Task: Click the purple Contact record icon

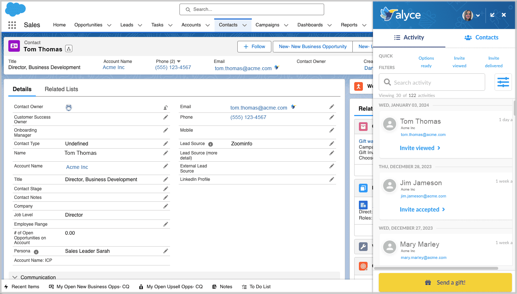Action: point(14,46)
